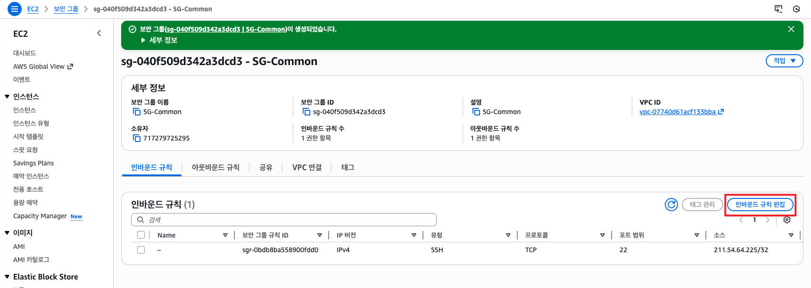
Task: Sort by IP 버전 column
Action: [414, 235]
